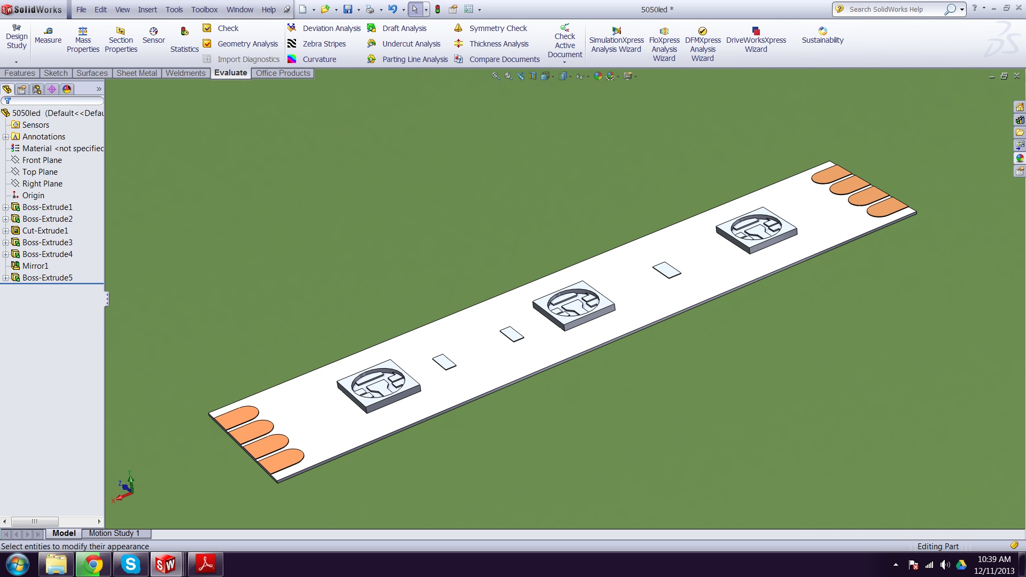Viewport: 1026px width, 577px height.
Task: Switch to the Sheet Metal tab
Action: (x=137, y=73)
